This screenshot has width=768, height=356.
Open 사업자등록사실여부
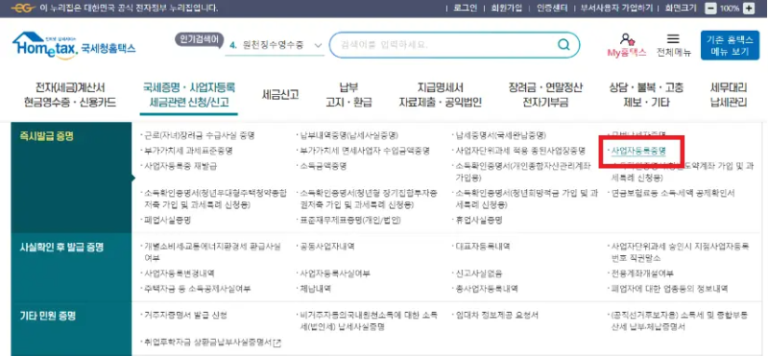tap(335, 273)
